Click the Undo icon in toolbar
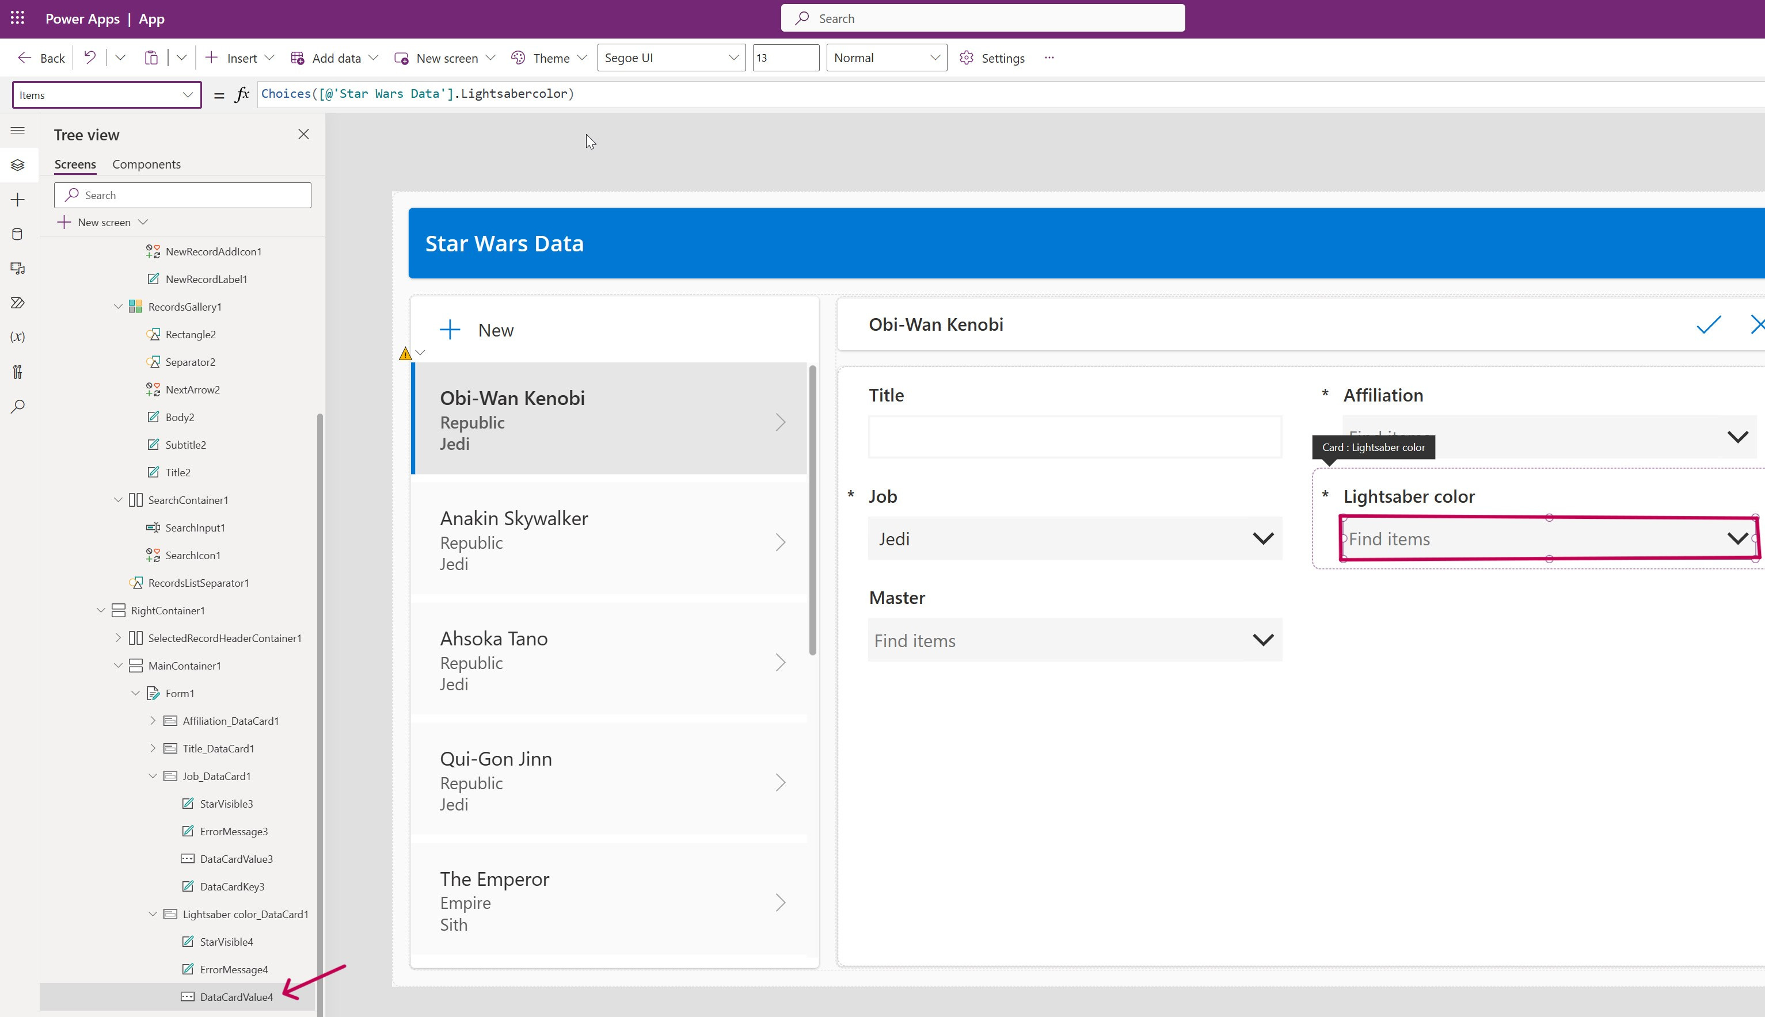This screenshot has width=1765, height=1017. coord(89,58)
